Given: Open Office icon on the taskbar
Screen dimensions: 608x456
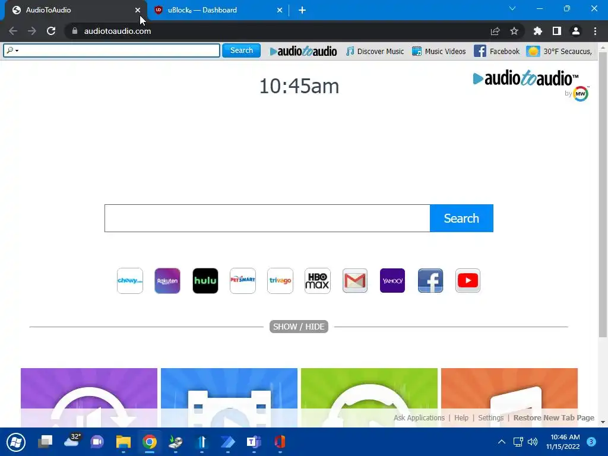Looking at the screenshot, I should pyautogui.click(x=280, y=442).
